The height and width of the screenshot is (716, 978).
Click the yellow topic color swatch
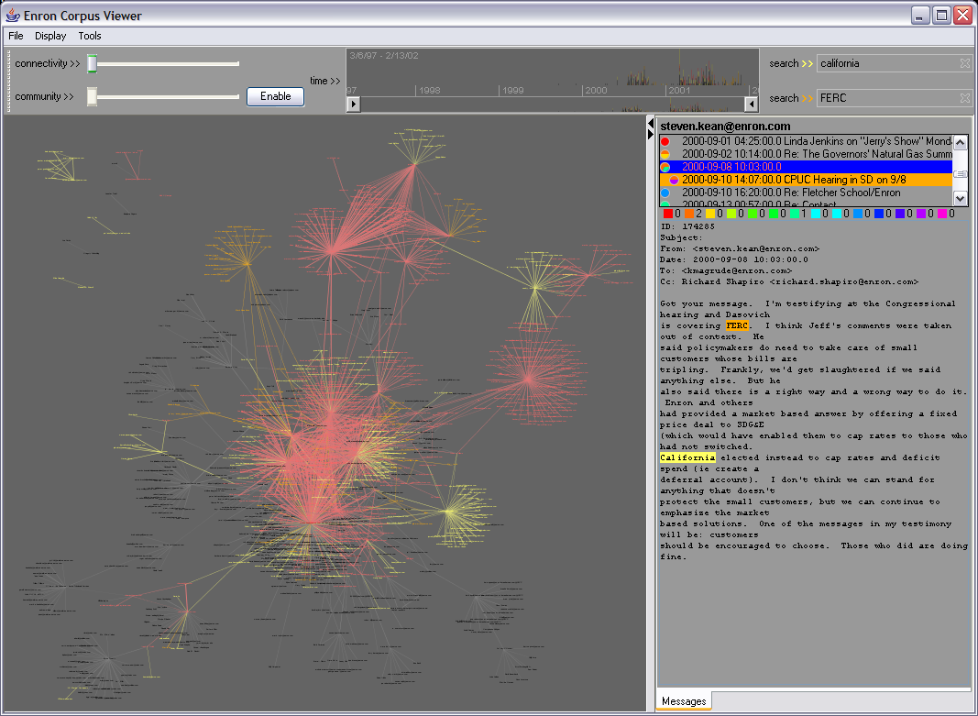click(x=709, y=214)
